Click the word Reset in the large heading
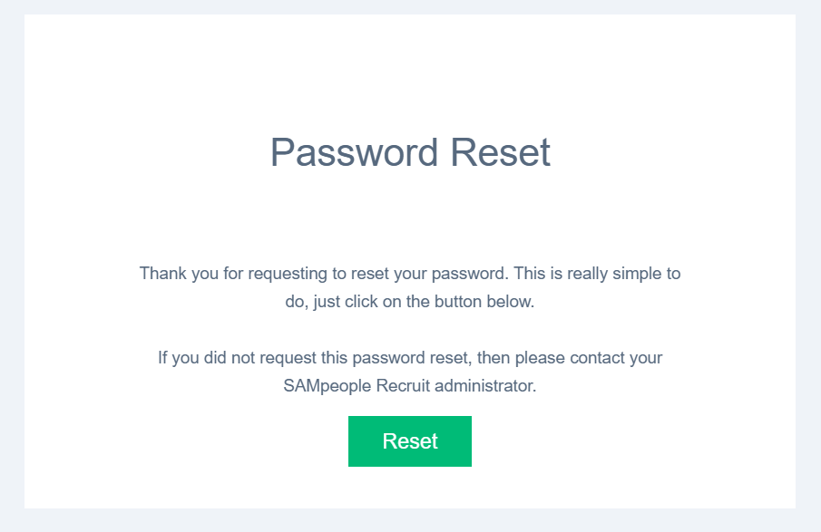This screenshot has height=532, width=821. click(x=501, y=152)
